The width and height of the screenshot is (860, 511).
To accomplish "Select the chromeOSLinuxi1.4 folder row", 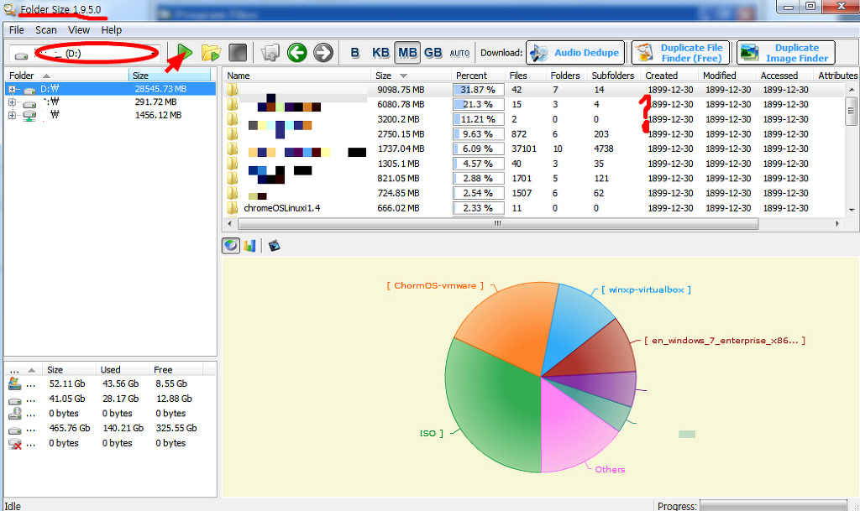I will [x=282, y=208].
